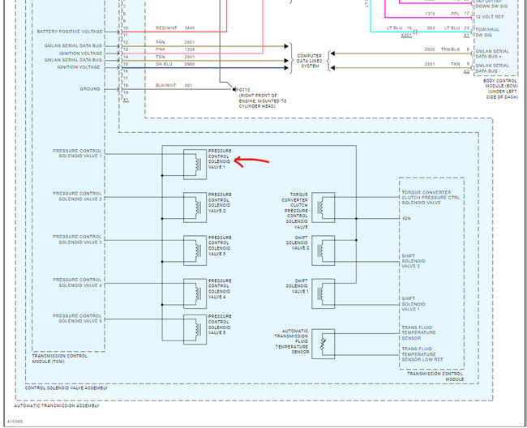This screenshot has height=428, width=527.
Task: Click TCM-side 'PRESSURE CONTROL SOLENOID VALVE 4' label
Action: point(77,283)
